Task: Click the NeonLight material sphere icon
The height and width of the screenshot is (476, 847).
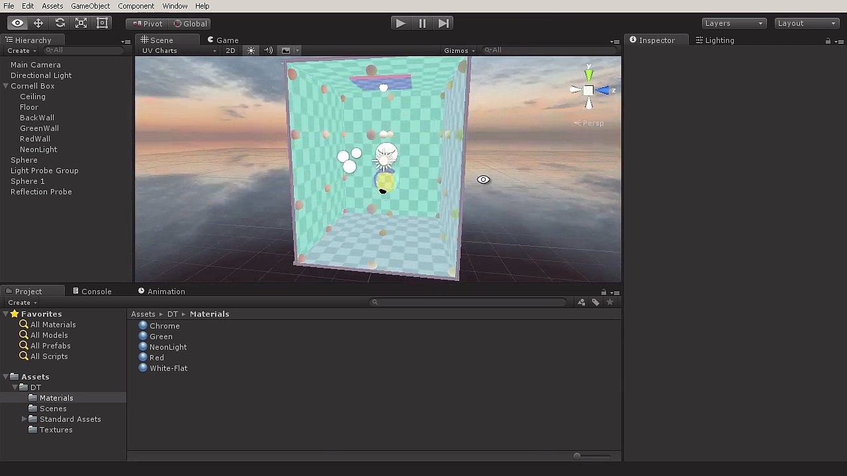Action: [x=143, y=347]
